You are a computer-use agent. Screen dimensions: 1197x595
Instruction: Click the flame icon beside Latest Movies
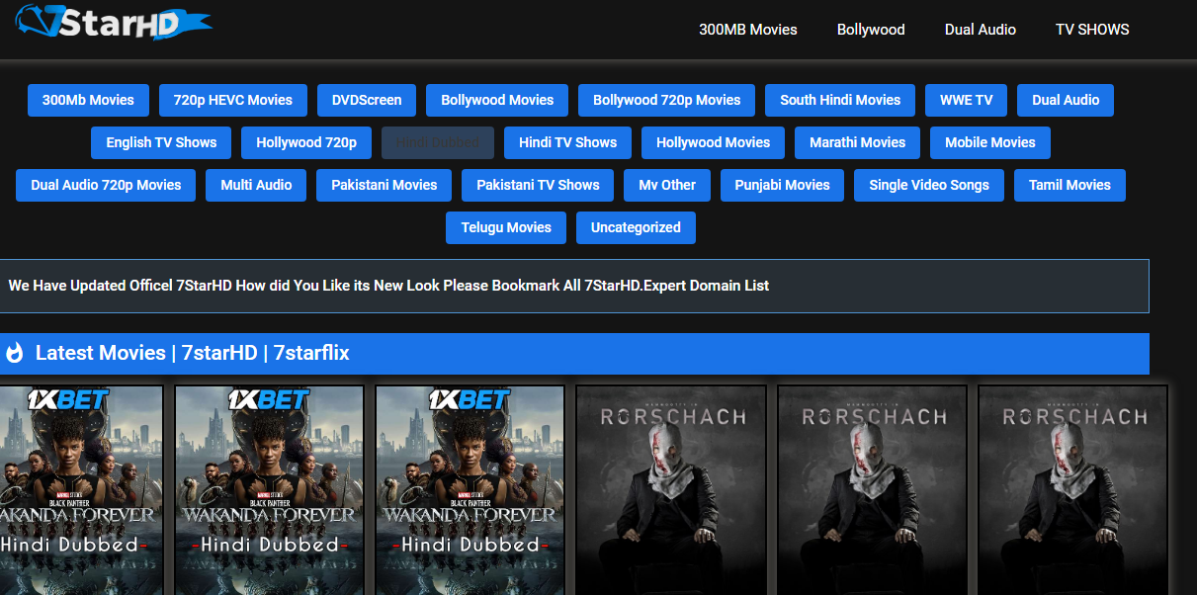pyautogui.click(x=14, y=353)
